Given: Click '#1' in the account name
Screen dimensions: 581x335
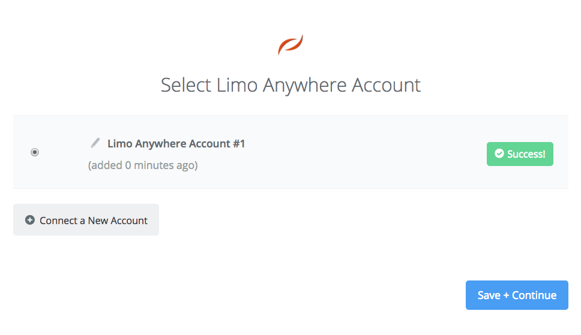Looking at the screenshot, I should pyautogui.click(x=239, y=144).
